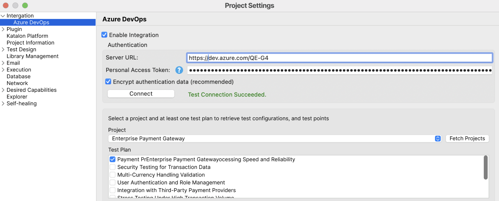Open Database settings page
Image resolution: width=499 pixels, height=201 pixels.
pos(19,76)
